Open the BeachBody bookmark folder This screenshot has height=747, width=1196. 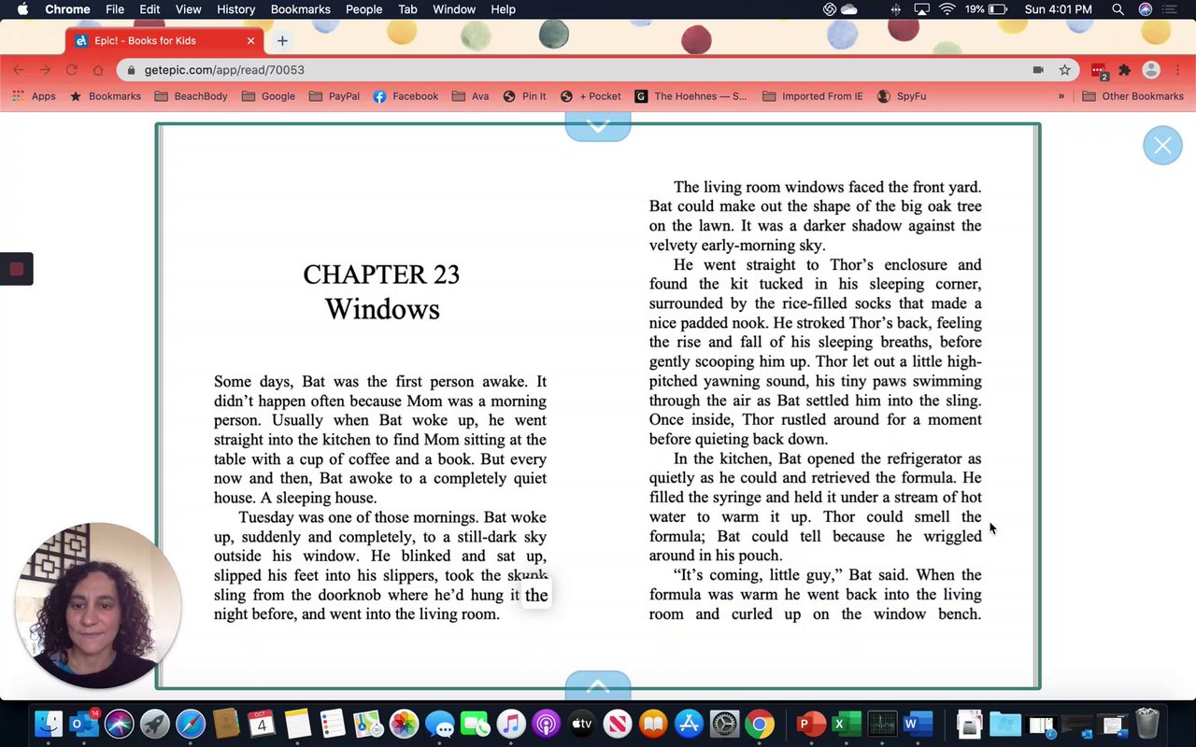tap(191, 96)
